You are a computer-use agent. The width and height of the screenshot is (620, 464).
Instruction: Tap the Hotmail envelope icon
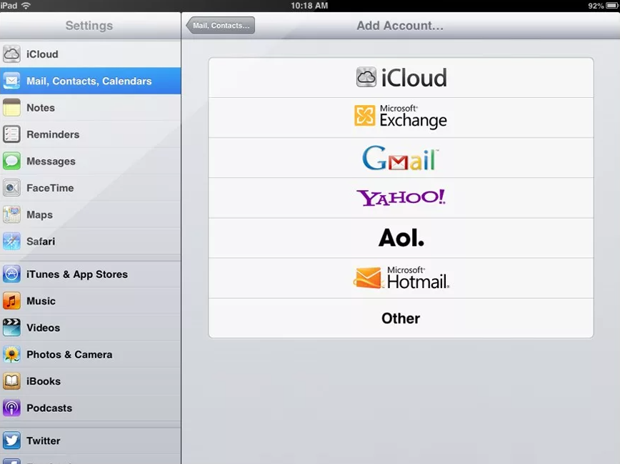click(368, 278)
